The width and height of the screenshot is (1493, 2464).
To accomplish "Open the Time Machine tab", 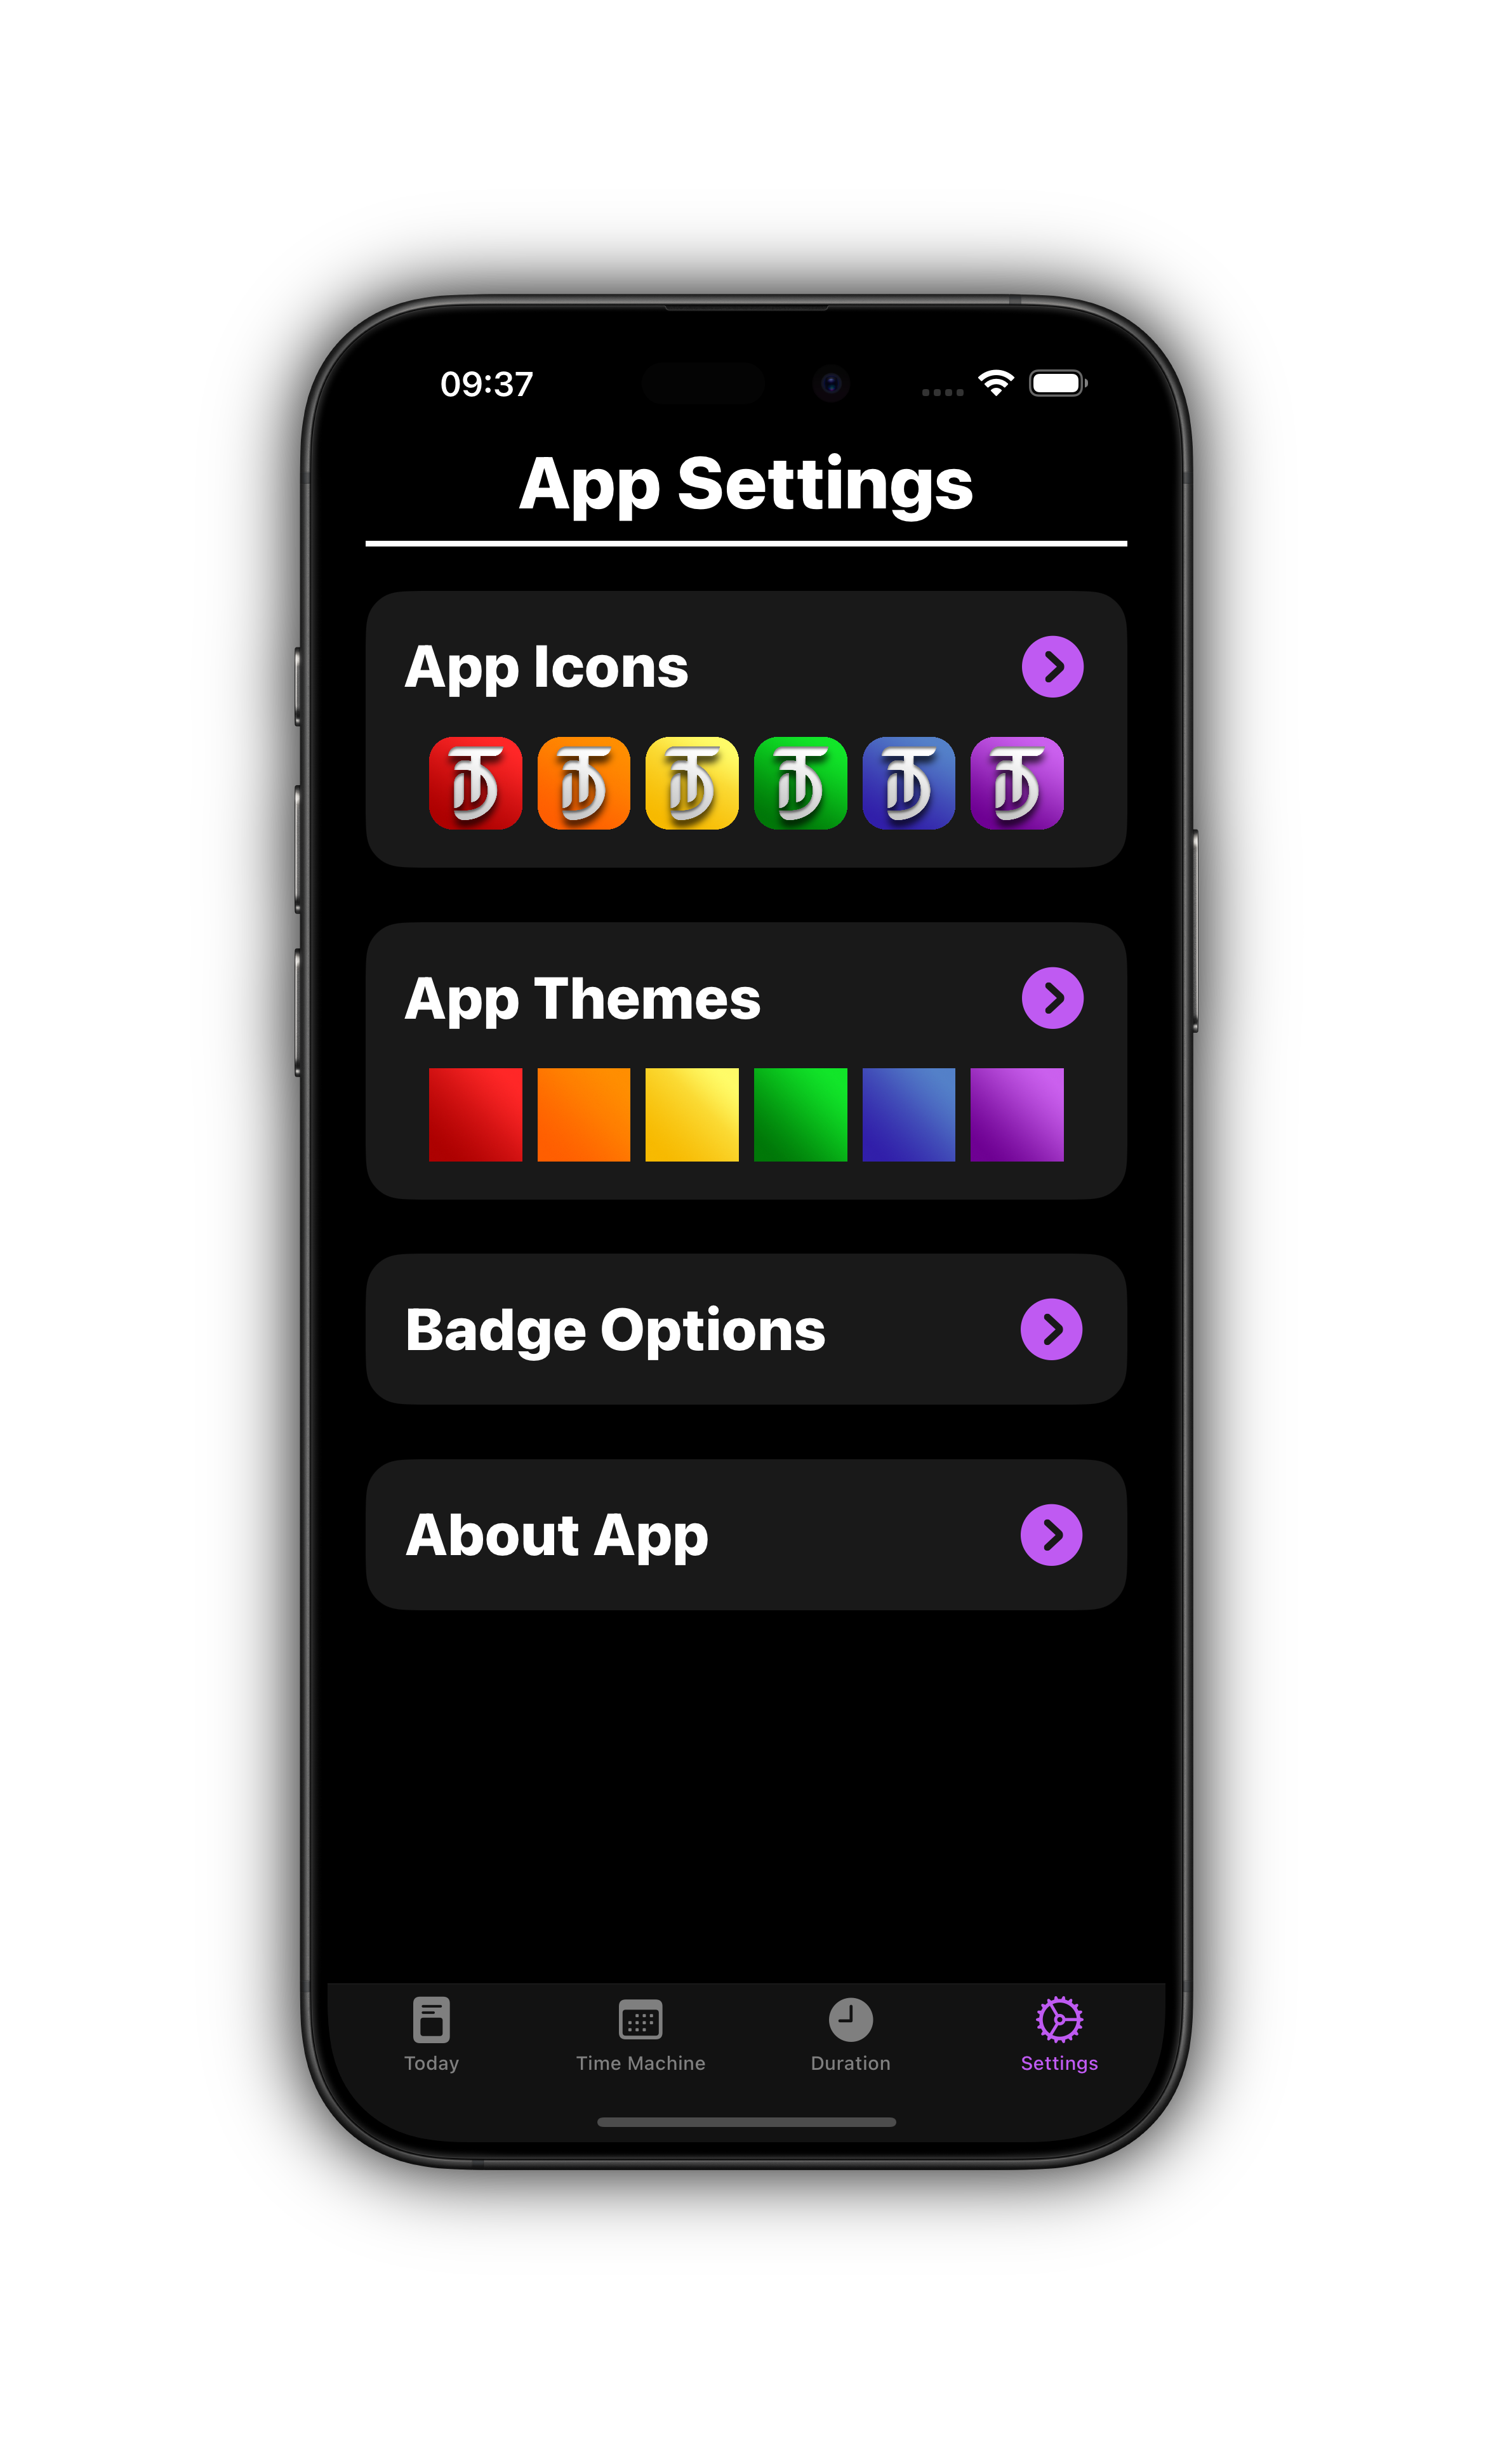I will click(x=641, y=2033).
